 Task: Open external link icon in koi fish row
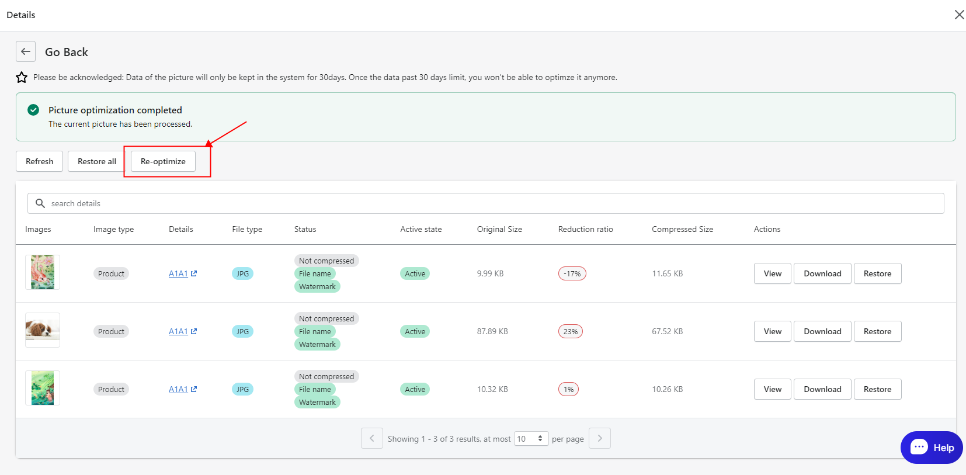pos(194,273)
